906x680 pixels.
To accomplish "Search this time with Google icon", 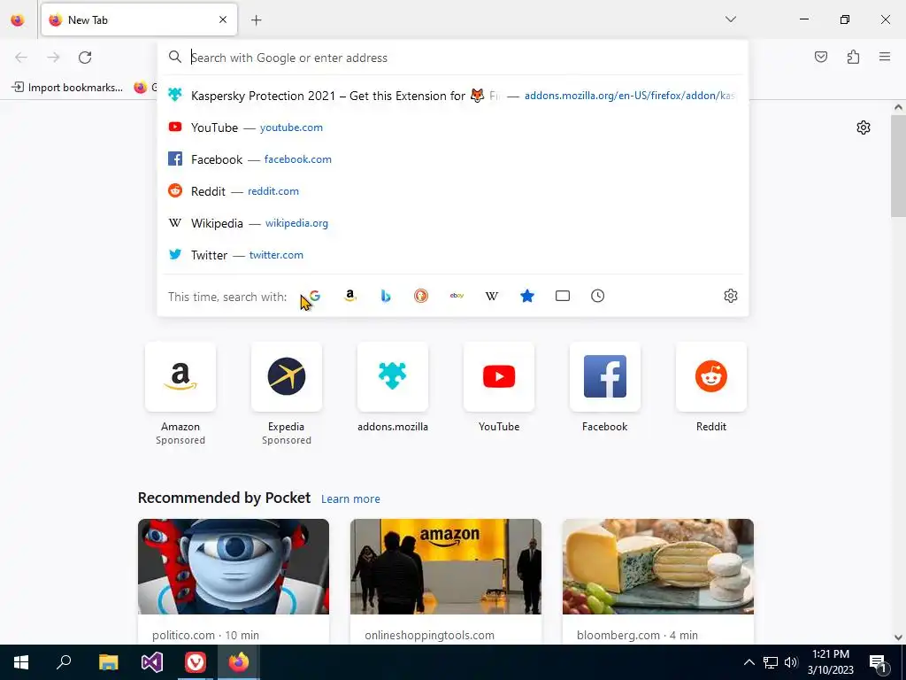I will [315, 296].
